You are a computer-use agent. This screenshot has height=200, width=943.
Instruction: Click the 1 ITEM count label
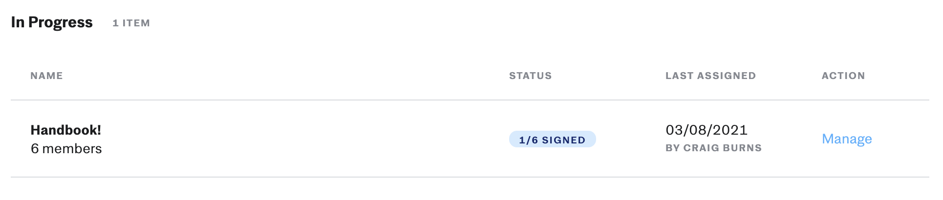pos(131,23)
